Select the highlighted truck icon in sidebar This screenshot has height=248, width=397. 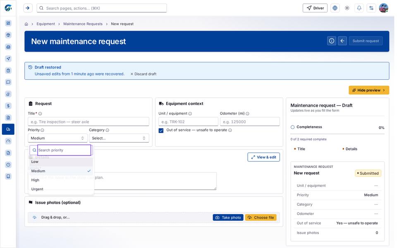point(8,129)
